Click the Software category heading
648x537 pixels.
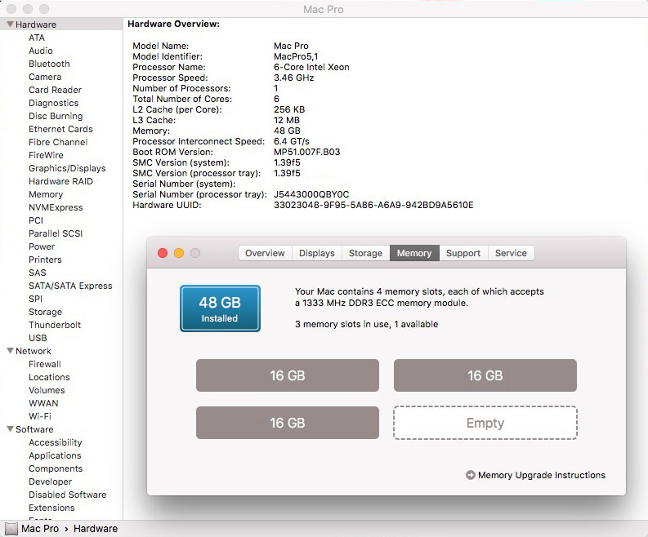34,429
